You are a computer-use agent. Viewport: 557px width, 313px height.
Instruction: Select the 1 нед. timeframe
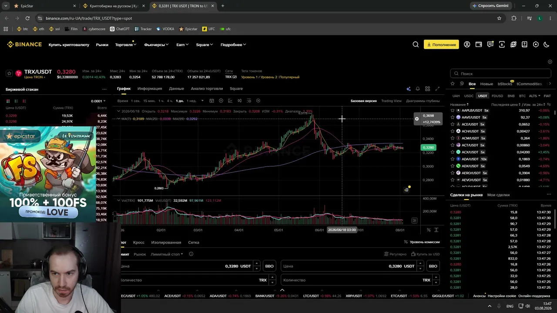(191, 101)
